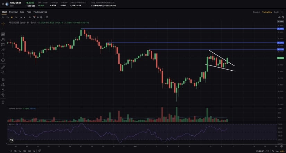Select the trend line drawing tool
The width and height of the screenshot is (286, 153).
point(3,29)
